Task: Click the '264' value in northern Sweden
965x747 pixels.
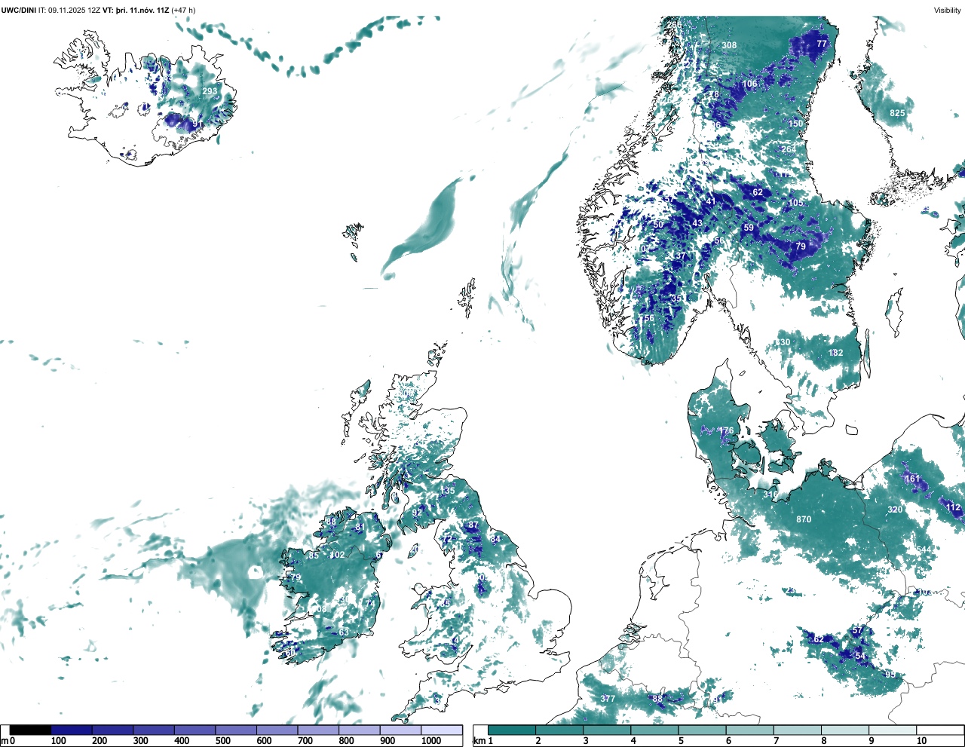Action: pyautogui.click(x=789, y=149)
